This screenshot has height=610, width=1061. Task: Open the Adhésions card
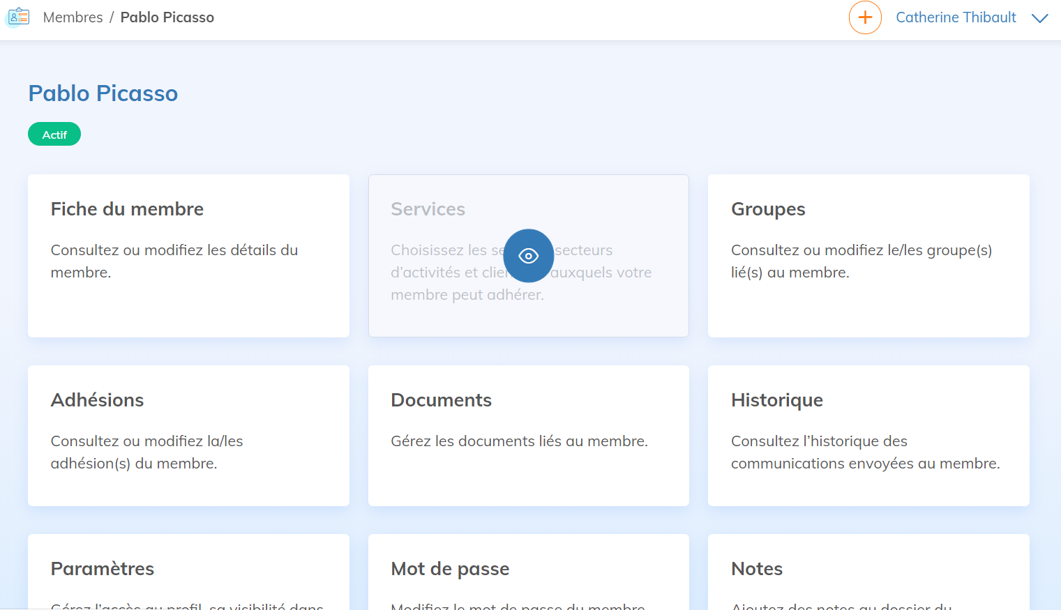[188, 435]
